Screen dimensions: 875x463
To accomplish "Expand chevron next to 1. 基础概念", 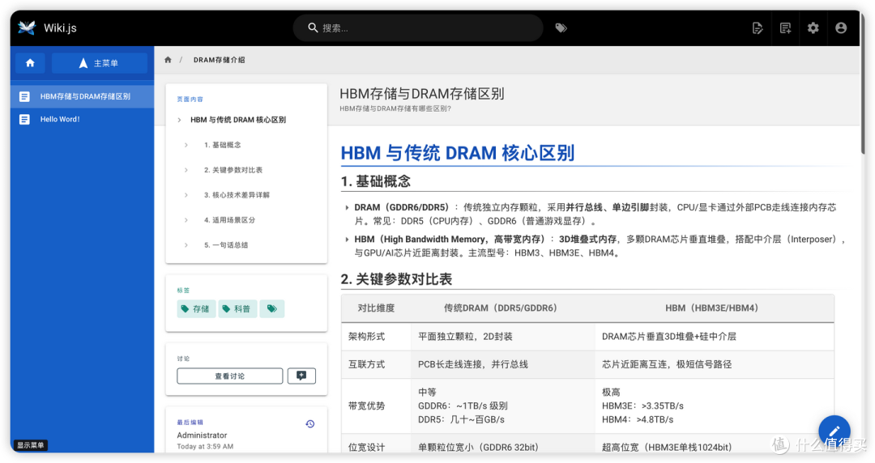I will pos(186,145).
